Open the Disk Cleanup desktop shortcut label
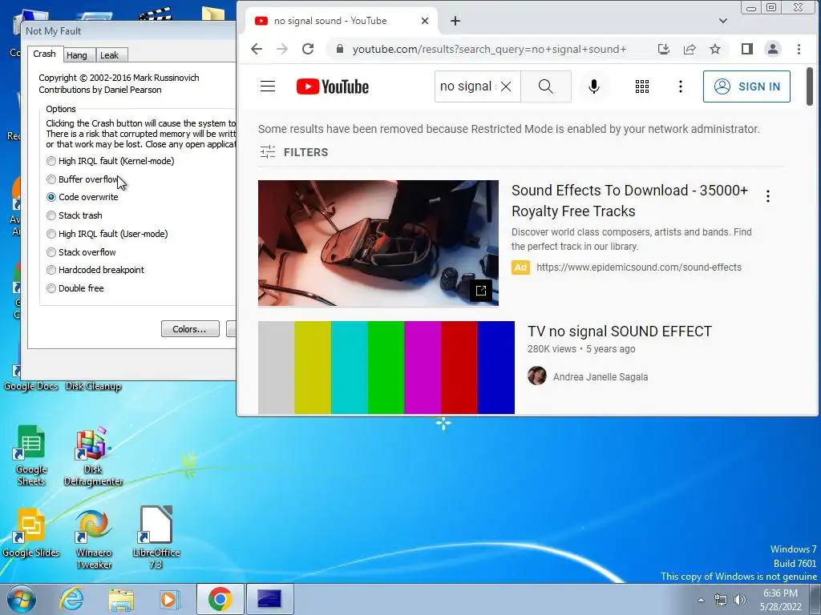Viewport: 821px width, 615px height. point(93,386)
